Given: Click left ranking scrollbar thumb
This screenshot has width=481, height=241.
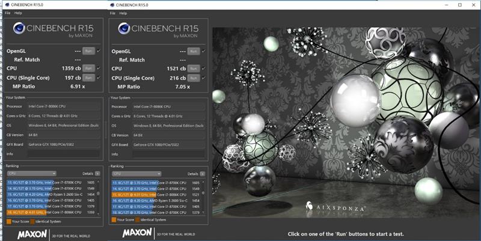Looking at the screenshot, I should pos(98,194).
